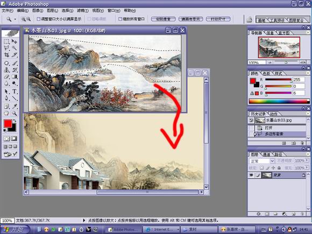The image size is (312, 234).
Task: Click zoom out magnifier in options bar
Action: pyautogui.click(x=29, y=19)
